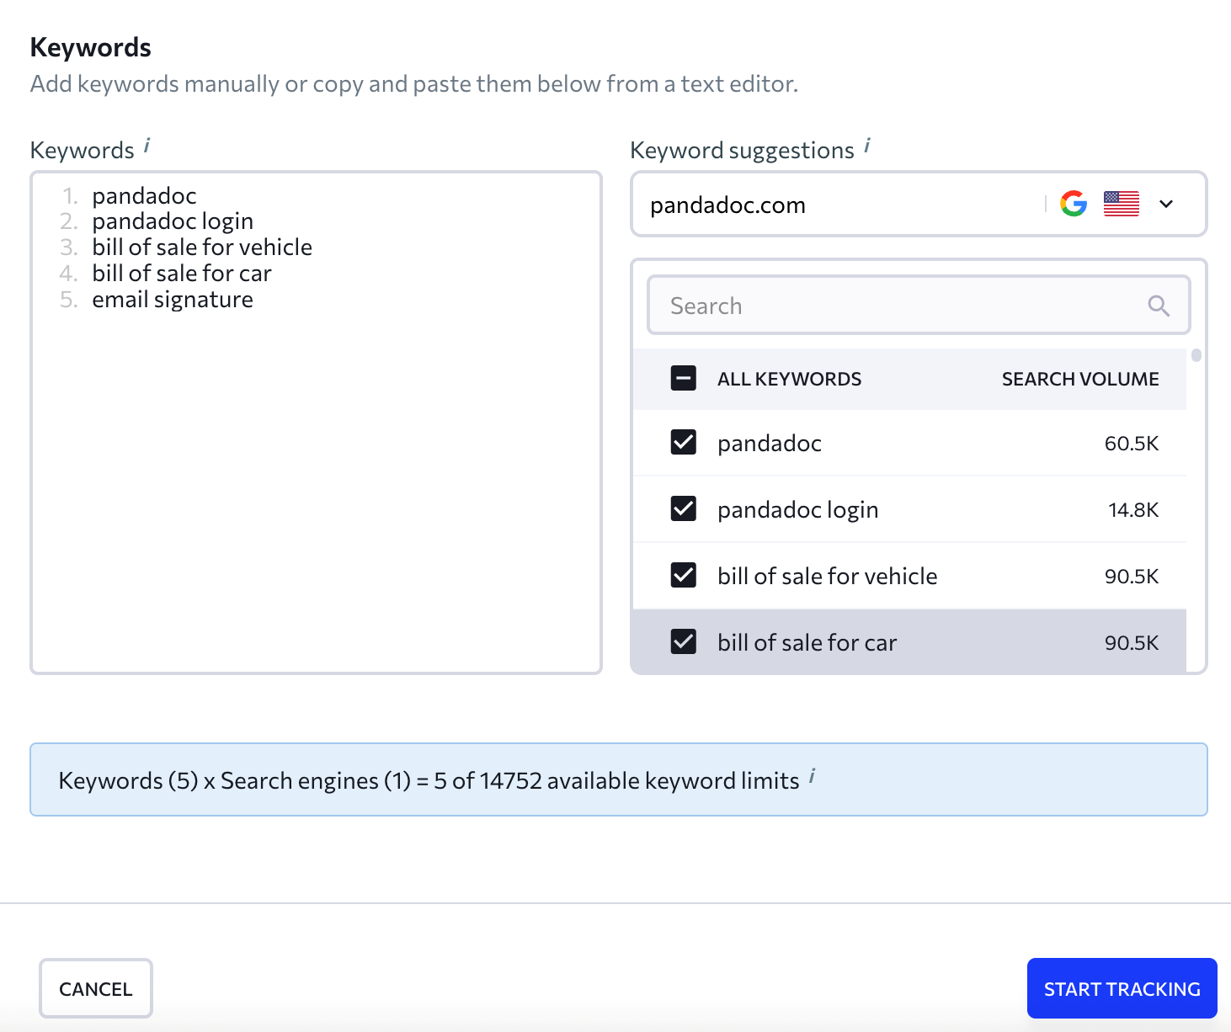
Task: Click the 14.8K search volume value
Action: click(x=1133, y=509)
